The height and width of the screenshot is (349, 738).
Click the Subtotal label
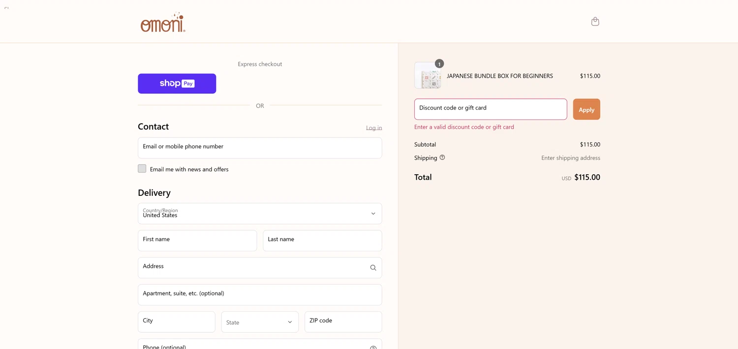[x=425, y=144]
